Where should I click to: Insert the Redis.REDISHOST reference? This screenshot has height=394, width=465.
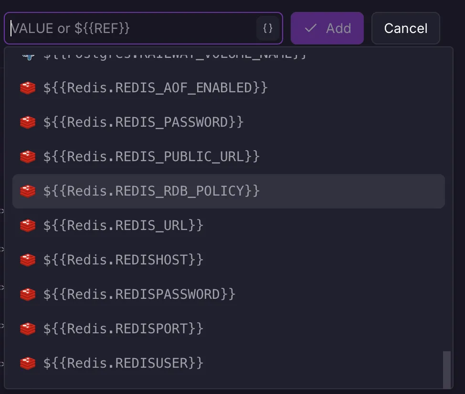123,260
